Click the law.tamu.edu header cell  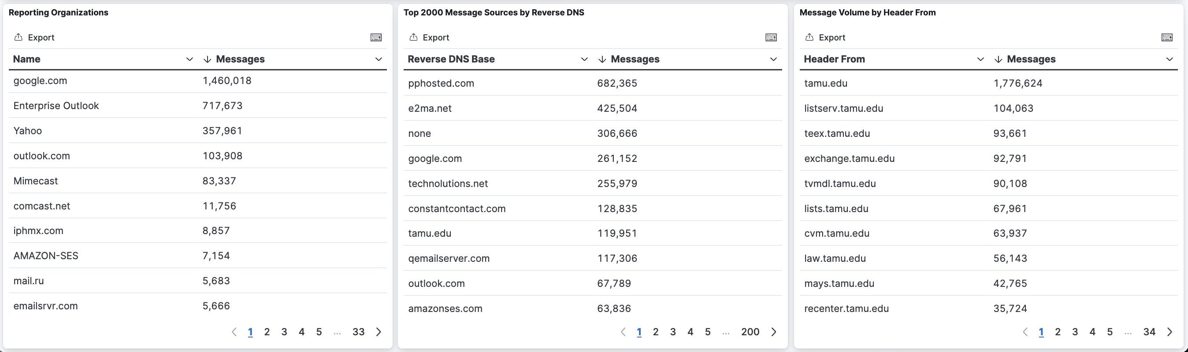click(x=835, y=258)
